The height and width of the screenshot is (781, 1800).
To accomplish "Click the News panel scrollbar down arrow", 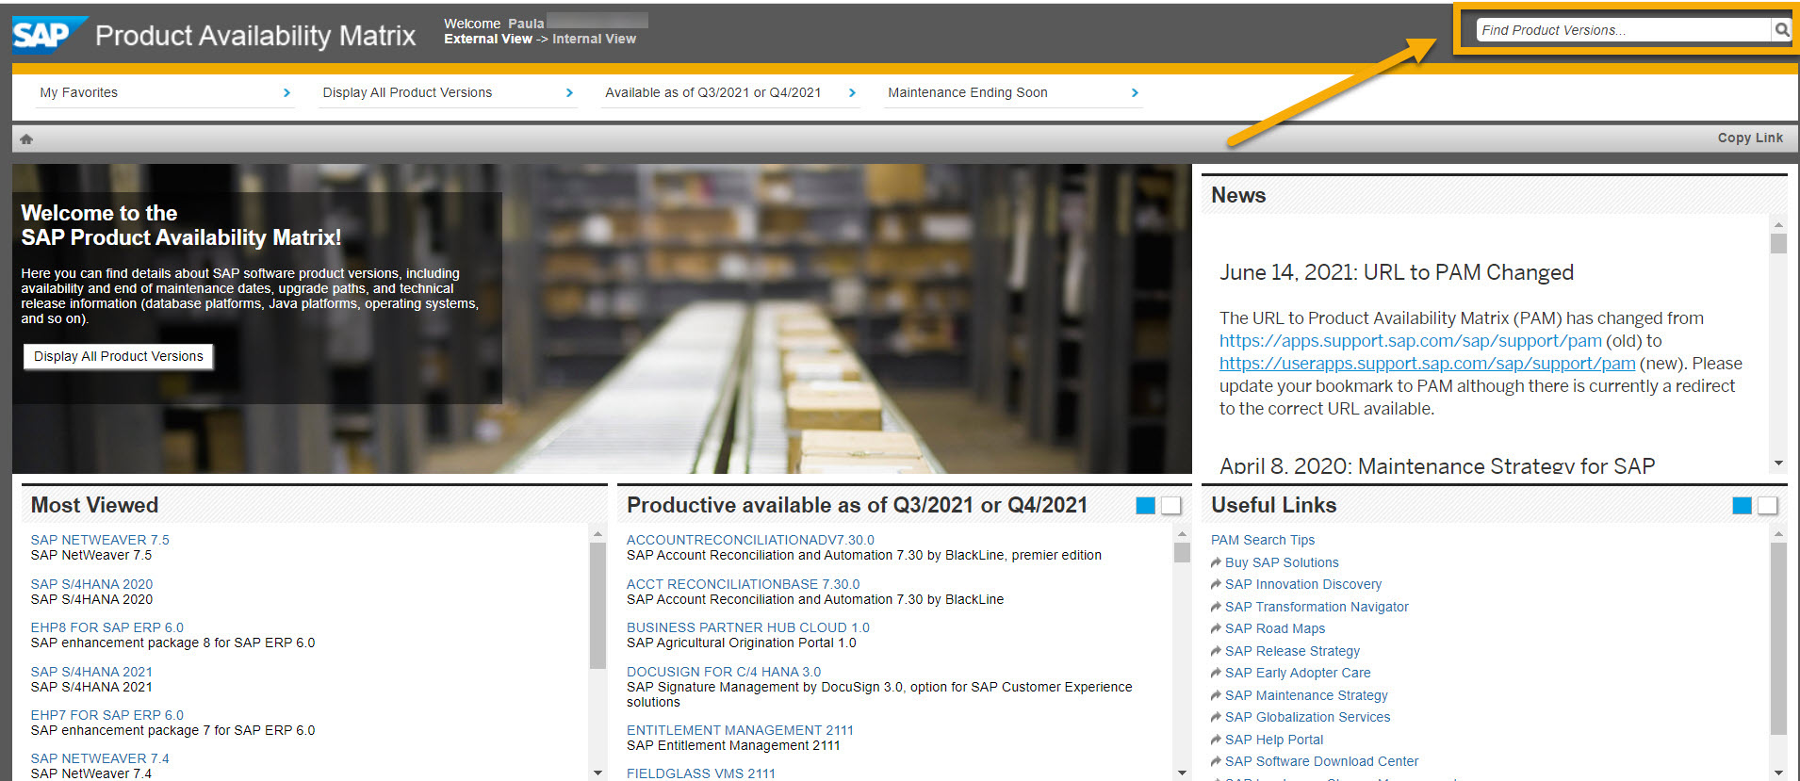I will point(1778,463).
